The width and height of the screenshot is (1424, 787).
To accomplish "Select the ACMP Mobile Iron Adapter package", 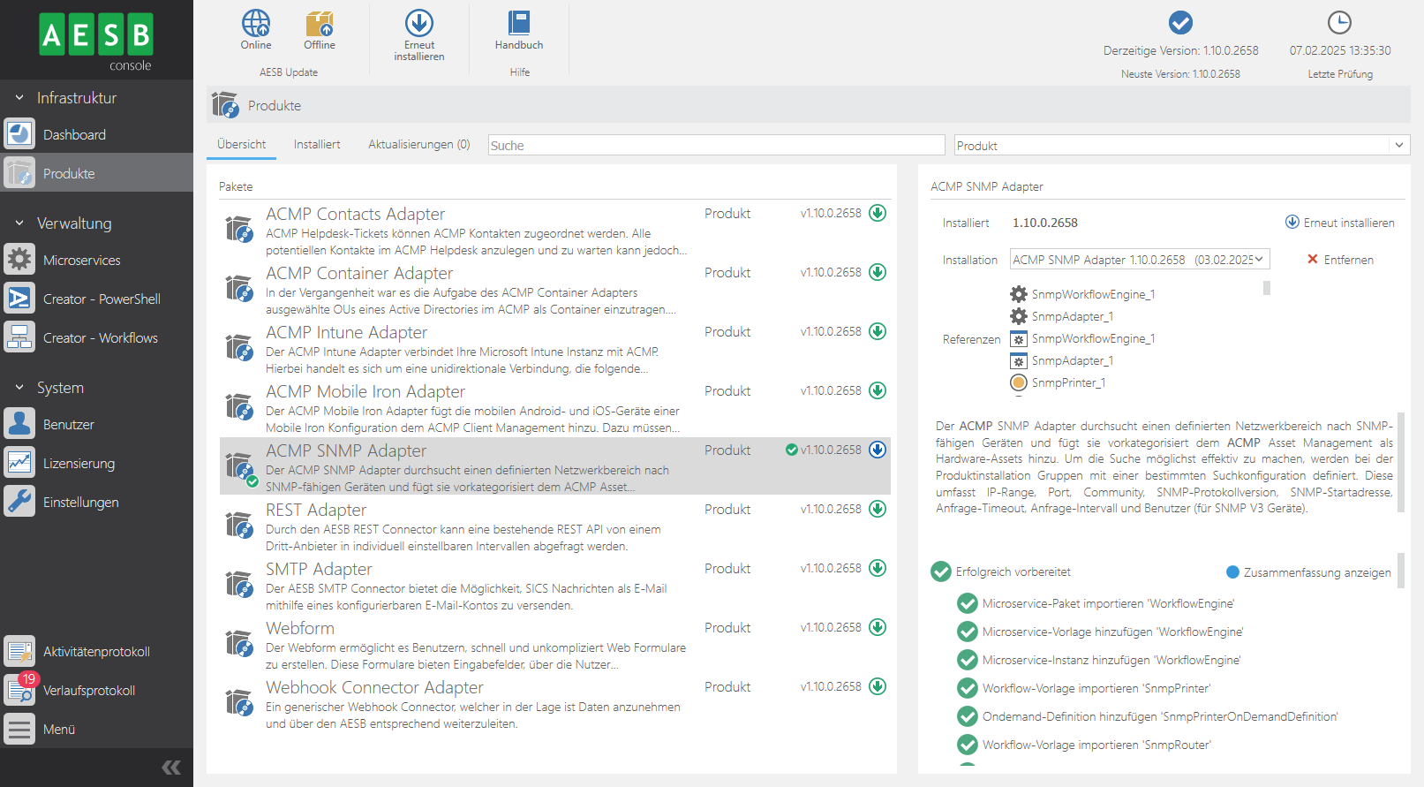I will [554, 408].
